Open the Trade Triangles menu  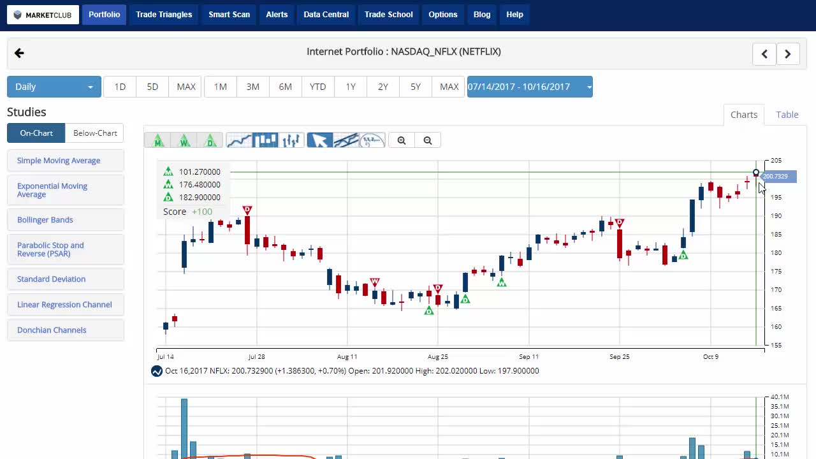click(164, 15)
